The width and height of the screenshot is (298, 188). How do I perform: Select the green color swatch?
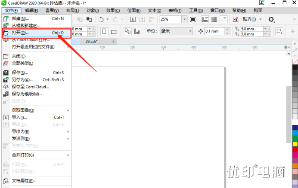coord(295,138)
